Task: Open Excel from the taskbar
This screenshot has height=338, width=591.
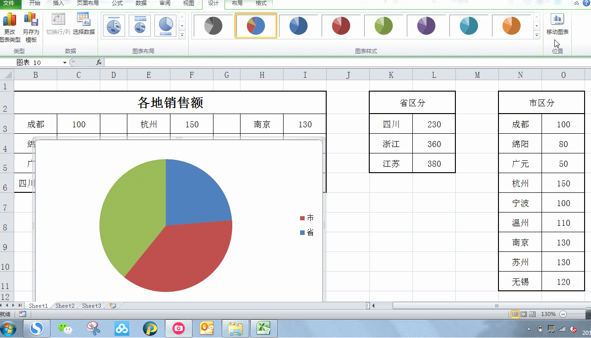Action: pyautogui.click(x=263, y=328)
